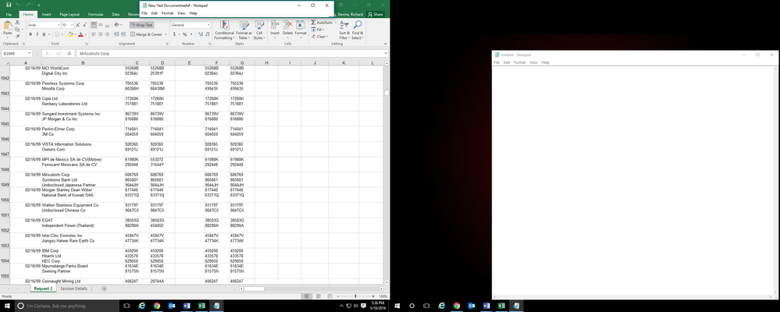Open the Conditional Formatting menu
Screen dimensions: 780x312
pos(224,30)
